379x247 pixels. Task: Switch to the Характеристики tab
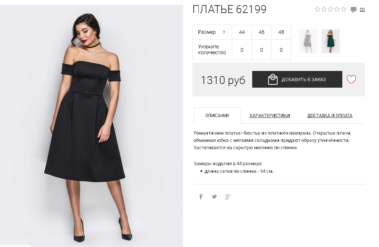click(270, 116)
